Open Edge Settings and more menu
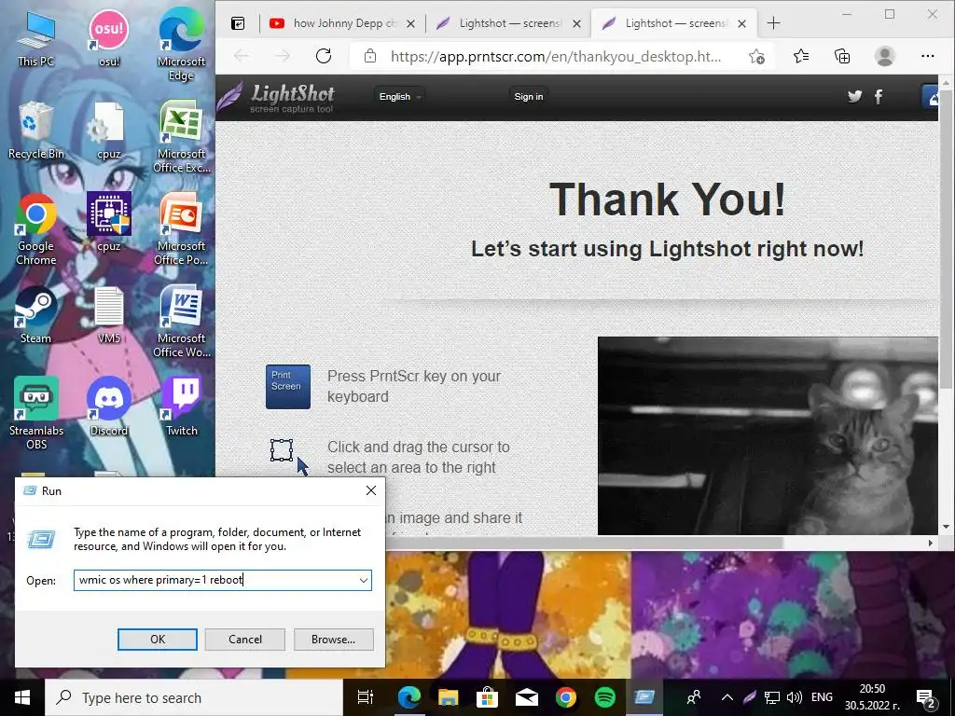 928,57
